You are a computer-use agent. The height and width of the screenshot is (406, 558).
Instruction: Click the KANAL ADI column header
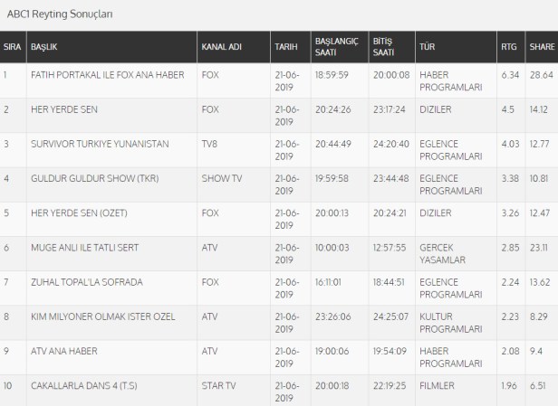point(220,45)
